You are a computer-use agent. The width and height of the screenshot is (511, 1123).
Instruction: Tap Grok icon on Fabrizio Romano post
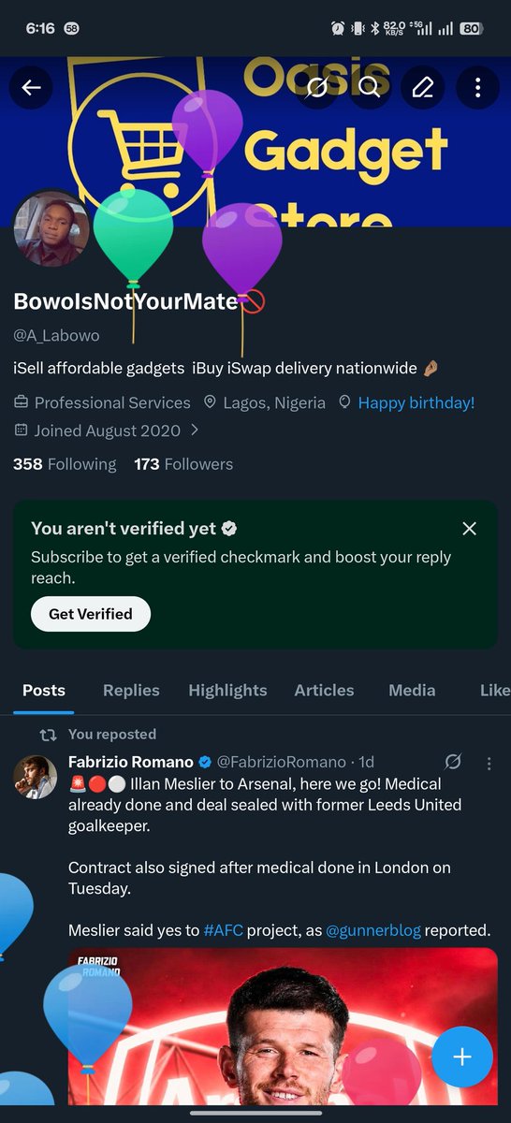453,762
